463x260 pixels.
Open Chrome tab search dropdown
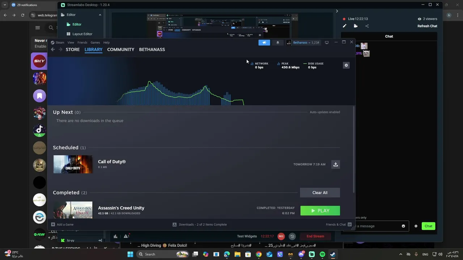5,5
